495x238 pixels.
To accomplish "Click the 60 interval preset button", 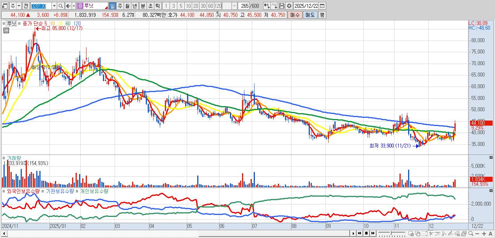I will coord(210,6).
